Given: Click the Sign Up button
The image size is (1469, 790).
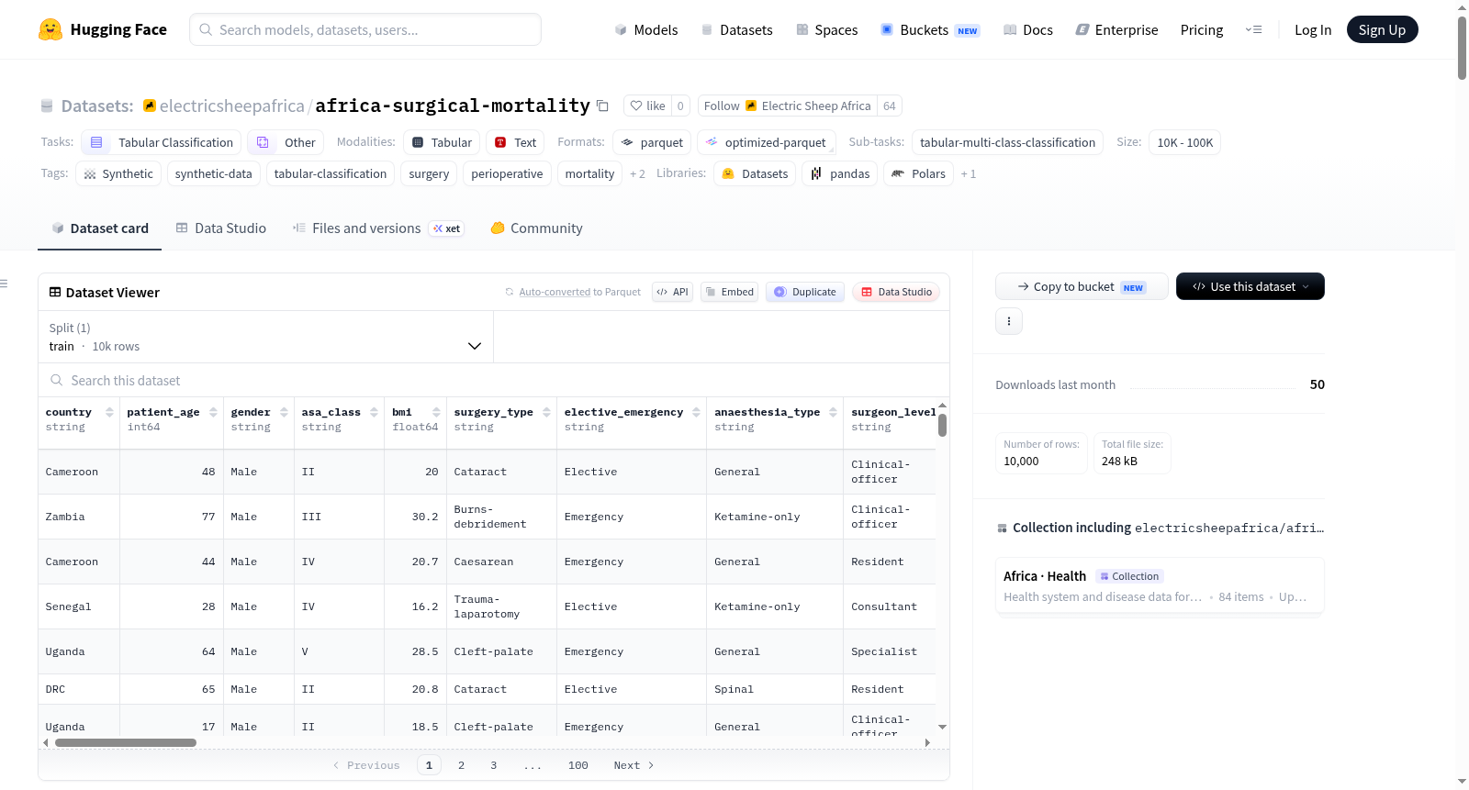Looking at the screenshot, I should coord(1382,29).
